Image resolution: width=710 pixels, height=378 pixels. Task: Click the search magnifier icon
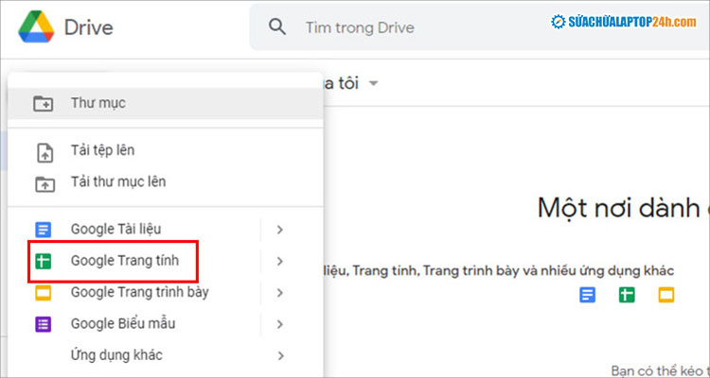pos(277,27)
